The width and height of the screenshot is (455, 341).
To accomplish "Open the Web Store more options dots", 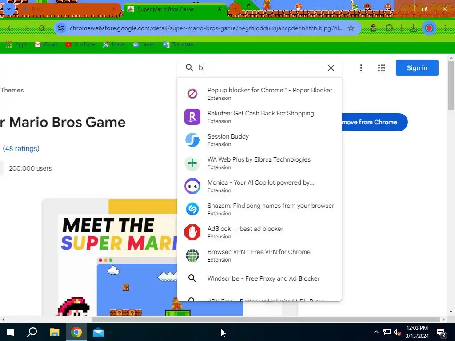I will coord(361,68).
